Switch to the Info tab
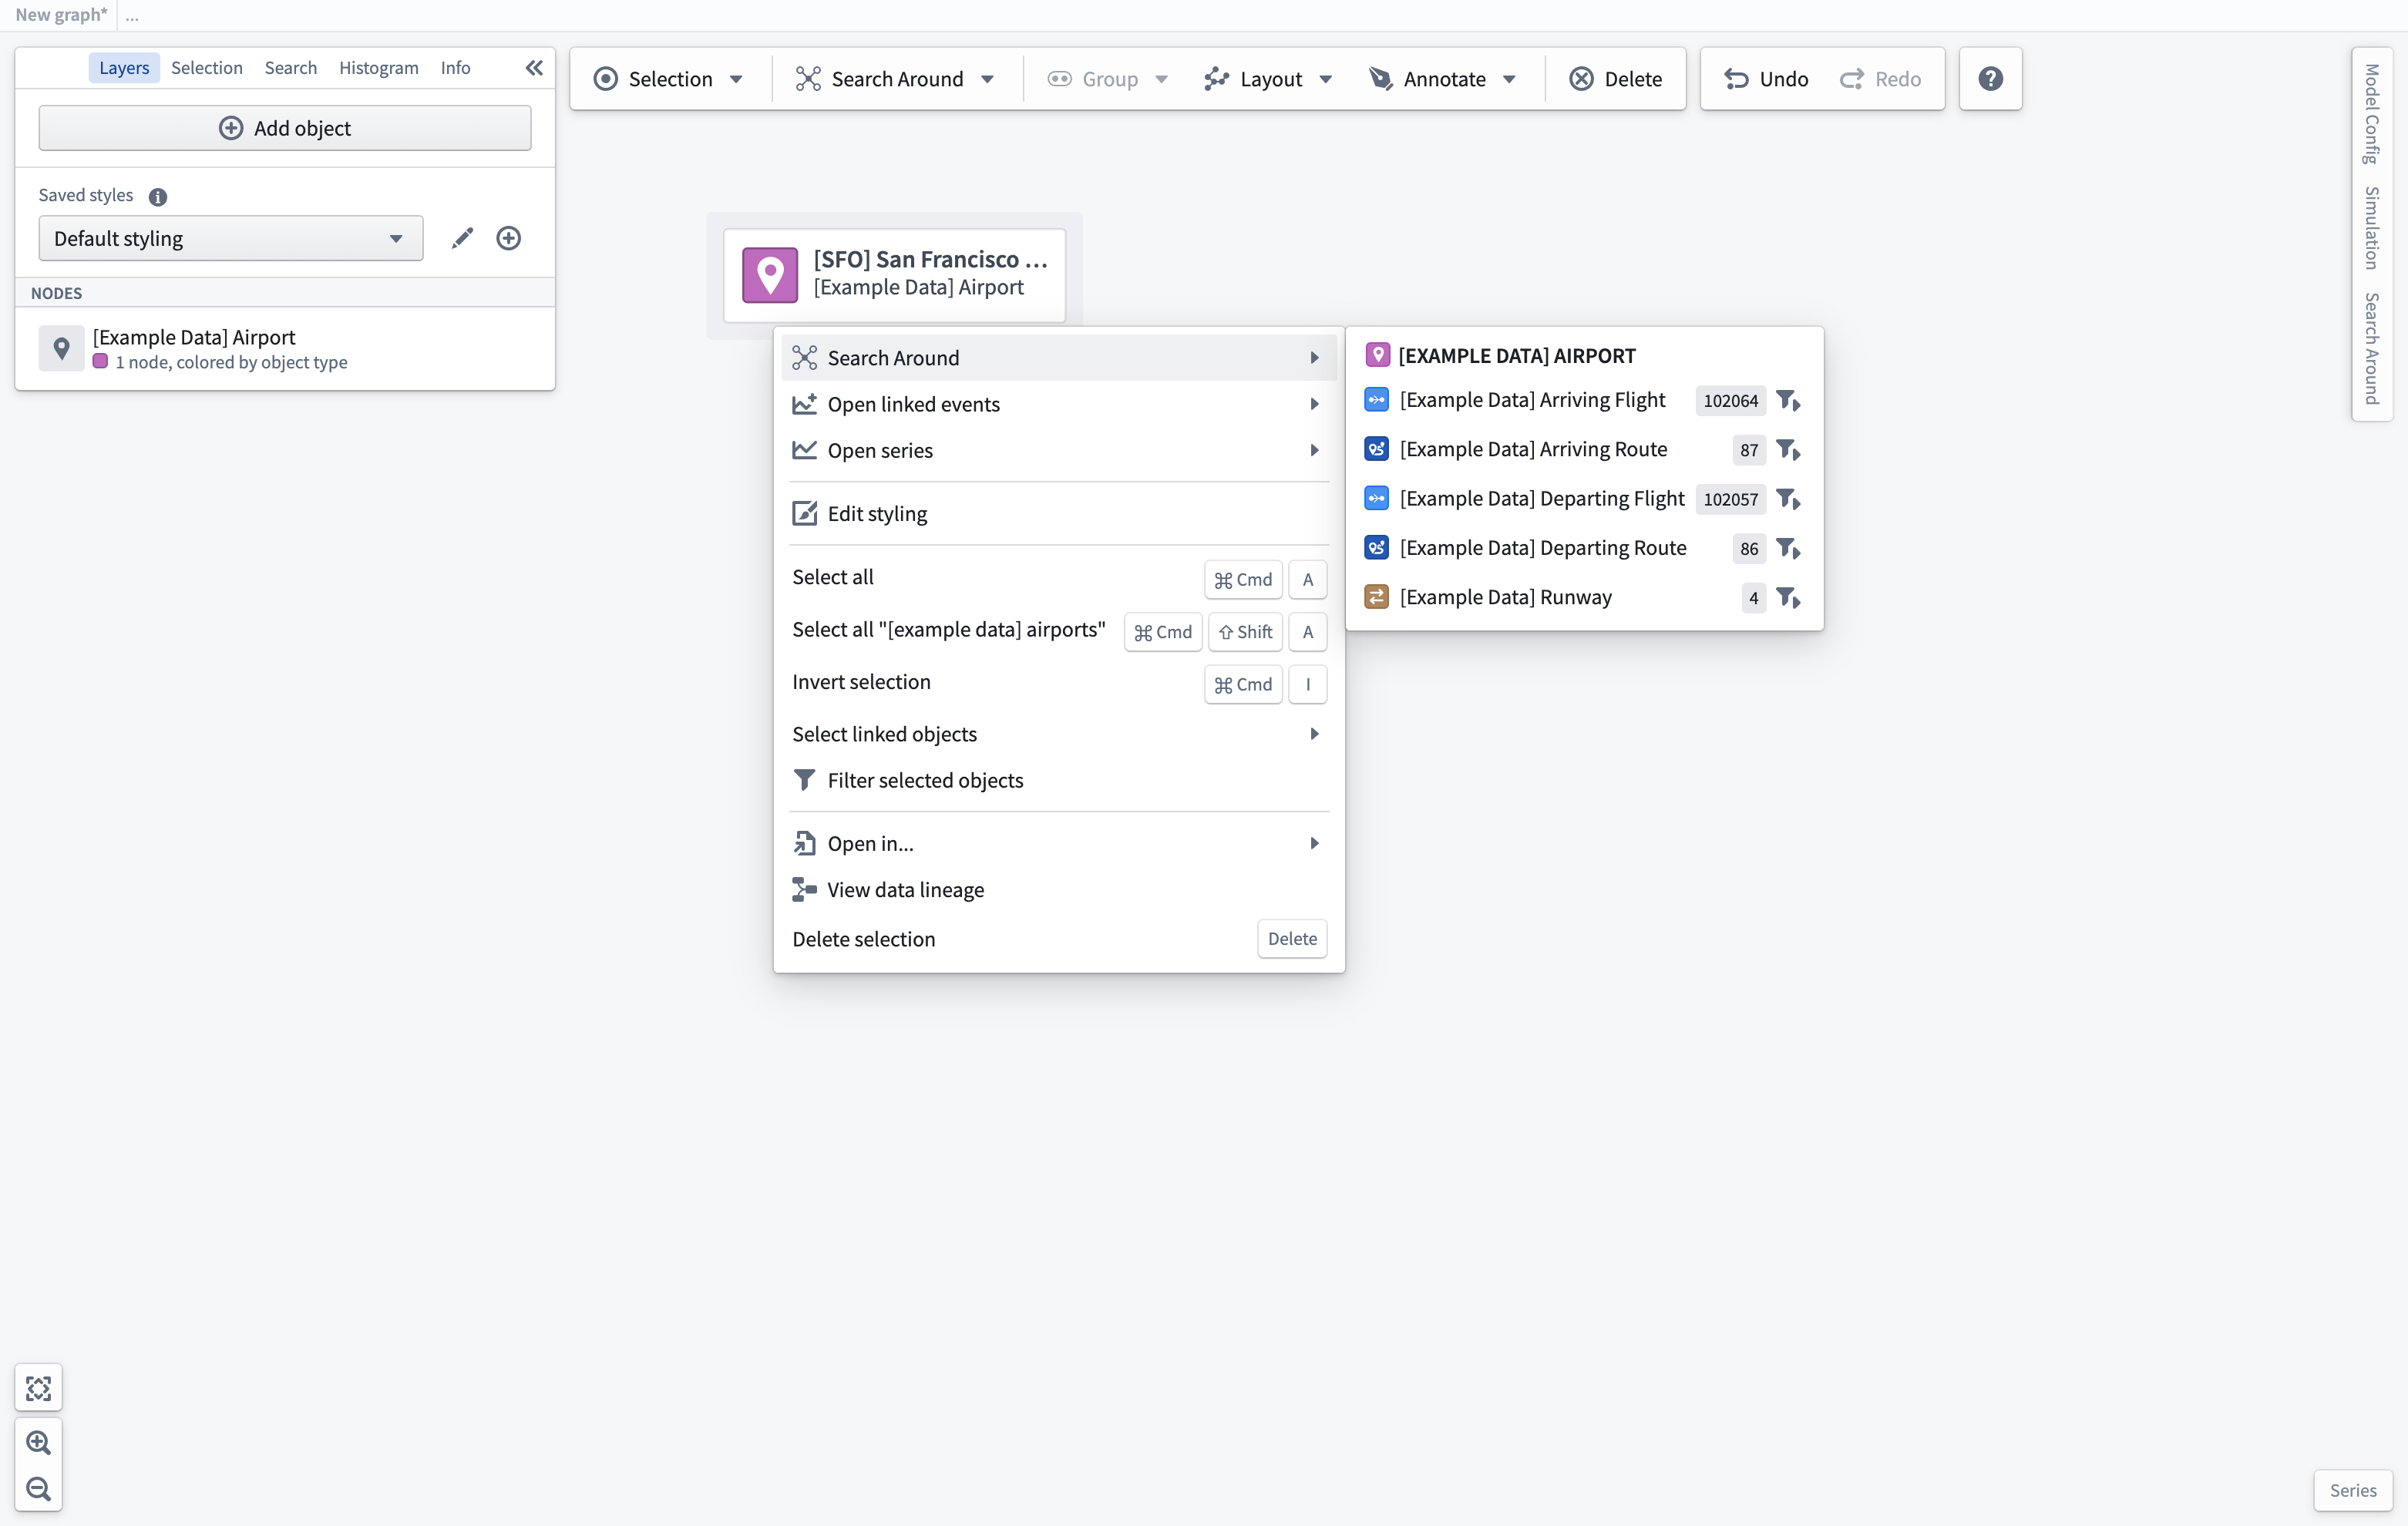This screenshot has width=2408, height=1526. click(455, 66)
